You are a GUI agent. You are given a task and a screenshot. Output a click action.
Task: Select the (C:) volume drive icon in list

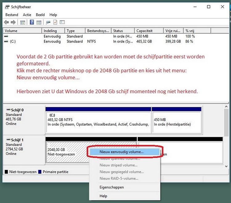coord(6,41)
